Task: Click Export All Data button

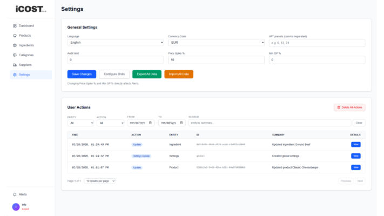Action: (x=147, y=74)
